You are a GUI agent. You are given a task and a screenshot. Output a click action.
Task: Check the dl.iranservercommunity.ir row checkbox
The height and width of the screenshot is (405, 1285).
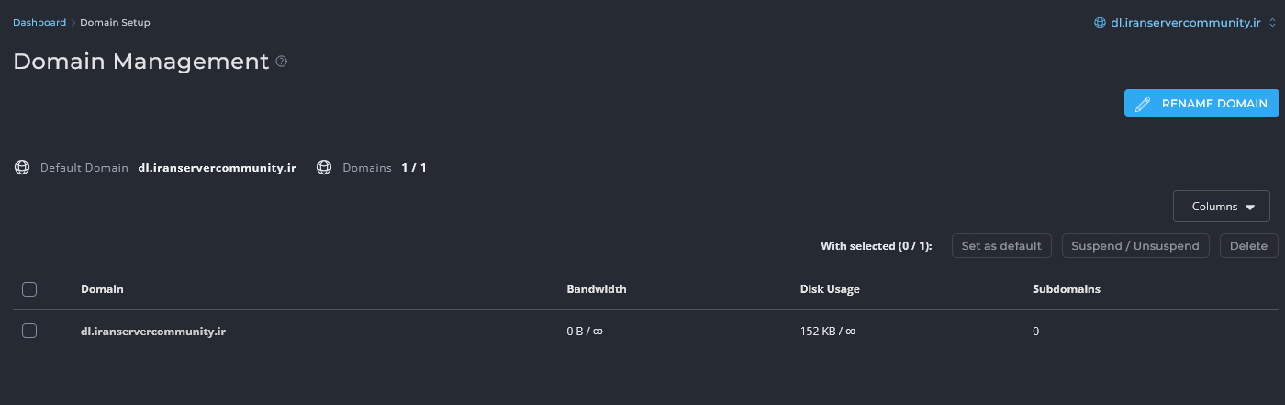click(29, 332)
